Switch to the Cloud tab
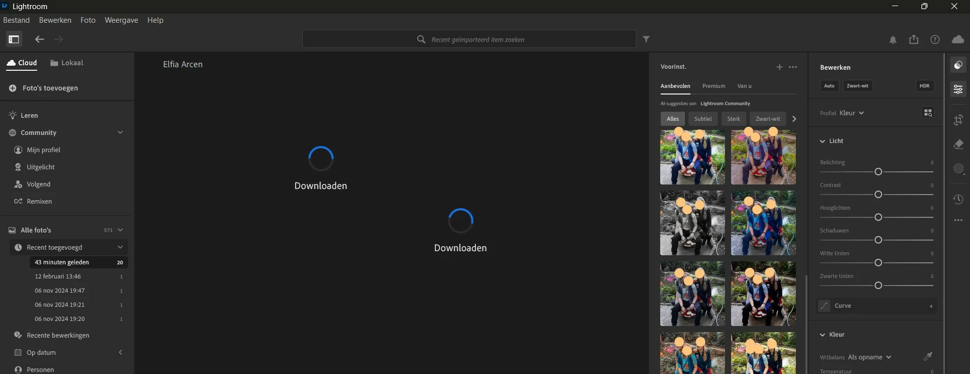Image resolution: width=970 pixels, height=374 pixels. (22, 63)
